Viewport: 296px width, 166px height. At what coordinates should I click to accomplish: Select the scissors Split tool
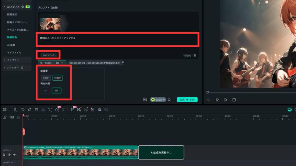(43, 110)
